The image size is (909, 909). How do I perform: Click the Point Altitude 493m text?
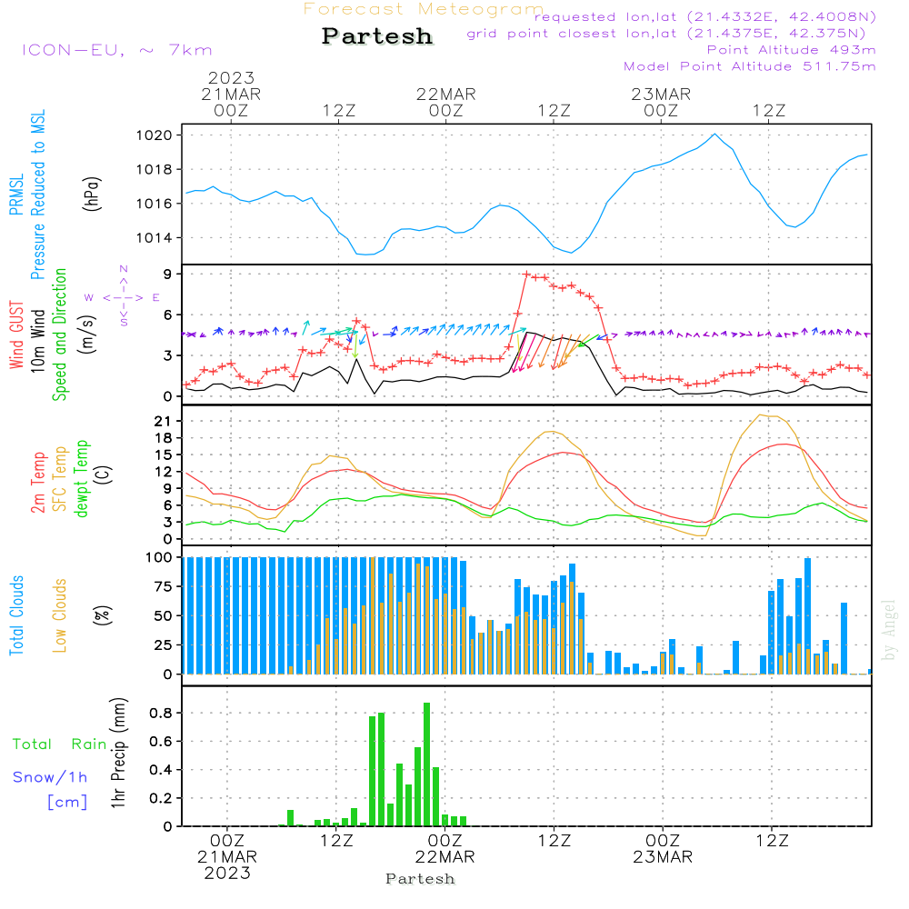tap(791, 50)
